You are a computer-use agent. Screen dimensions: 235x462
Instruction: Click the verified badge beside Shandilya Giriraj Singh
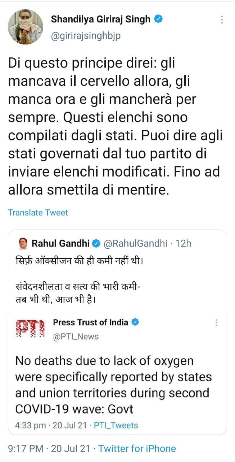158,19
